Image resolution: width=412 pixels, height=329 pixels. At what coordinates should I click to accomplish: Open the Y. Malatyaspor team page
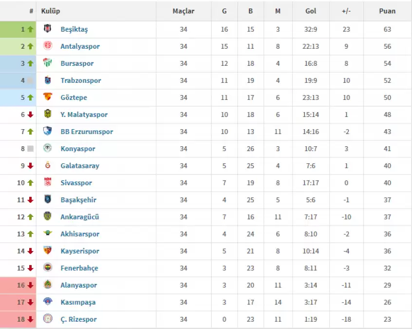pyautogui.click(x=84, y=115)
